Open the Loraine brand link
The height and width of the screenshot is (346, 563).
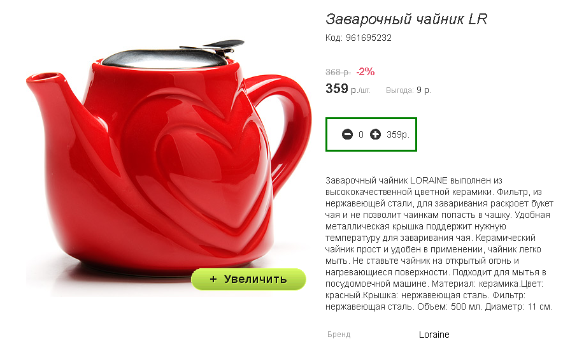point(434,335)
